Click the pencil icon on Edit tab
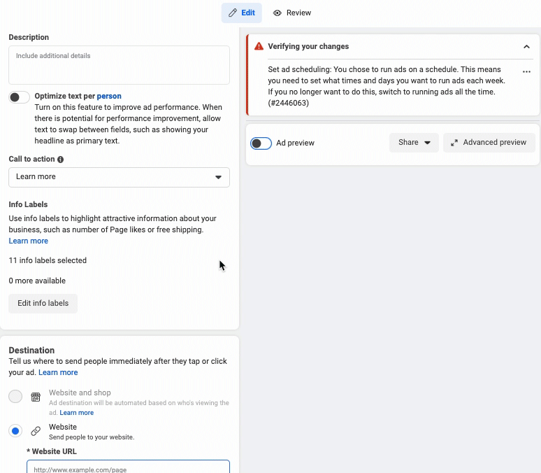541x473 pixels. coord(233,13)
